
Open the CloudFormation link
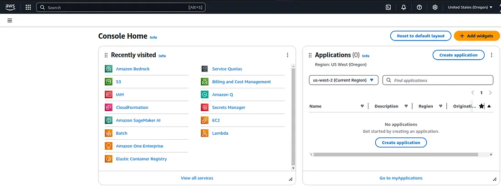point(132,107)
